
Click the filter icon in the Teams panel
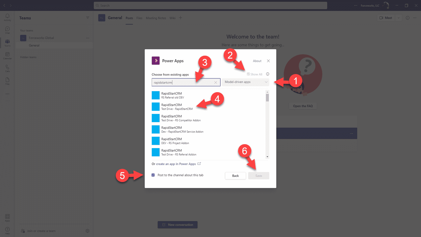pyautogui.click(x=87, y=18)
